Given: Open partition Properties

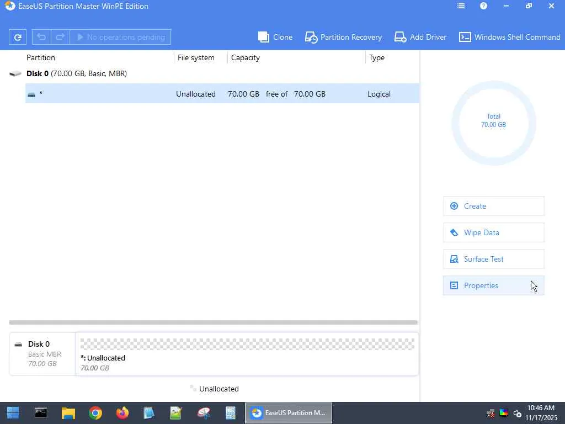Looking at the screenshot, I should (494, 285).
